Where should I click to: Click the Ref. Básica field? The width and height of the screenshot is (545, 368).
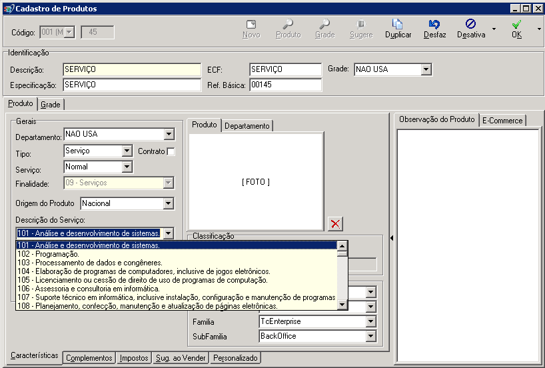click(x=285, y=85)
